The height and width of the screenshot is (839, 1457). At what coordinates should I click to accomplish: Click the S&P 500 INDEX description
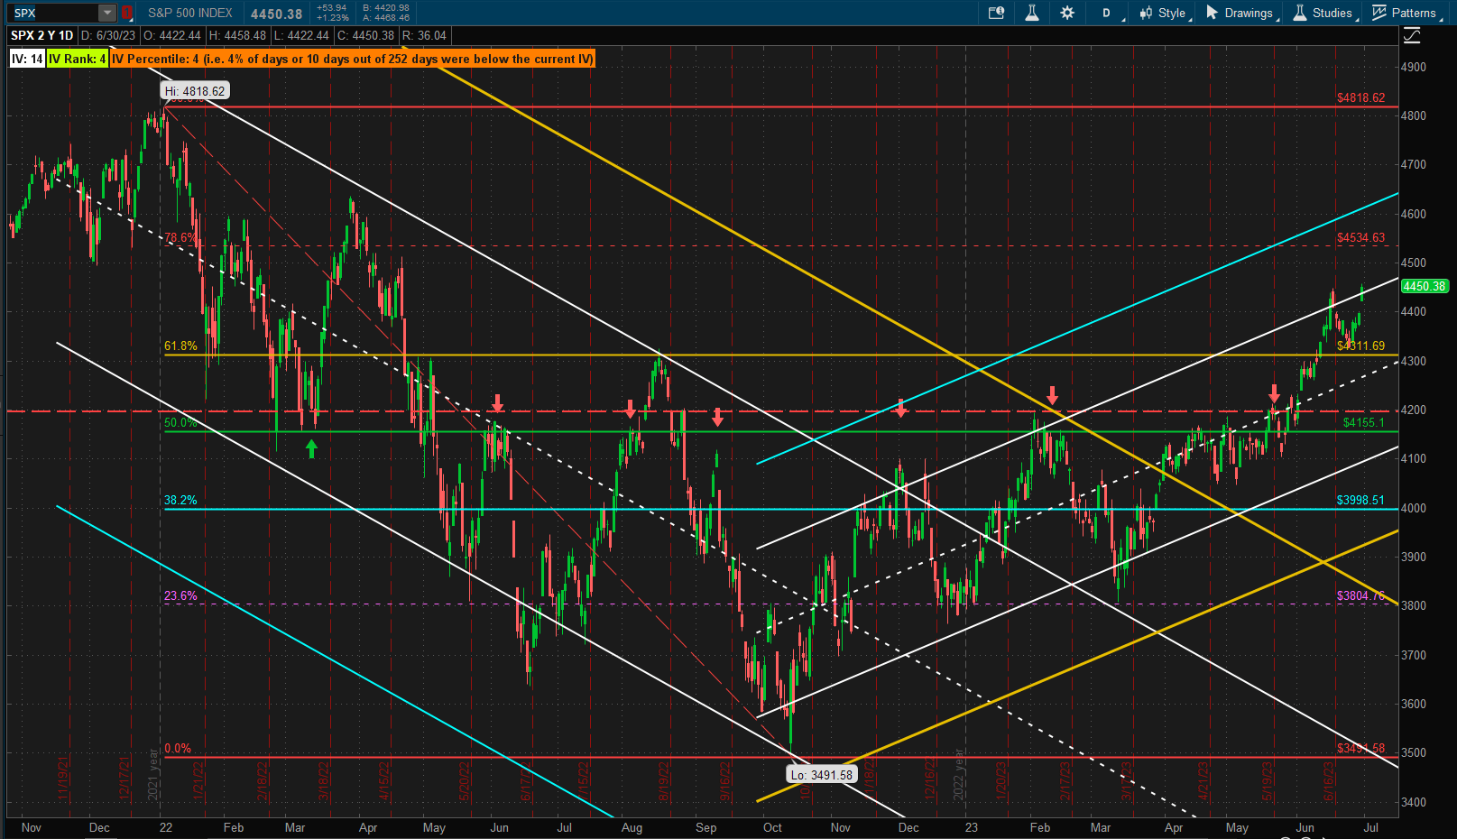190,13
